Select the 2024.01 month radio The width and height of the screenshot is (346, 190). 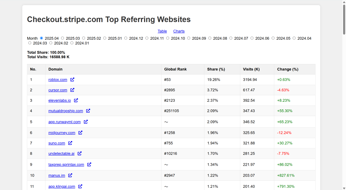pos(72,43)
